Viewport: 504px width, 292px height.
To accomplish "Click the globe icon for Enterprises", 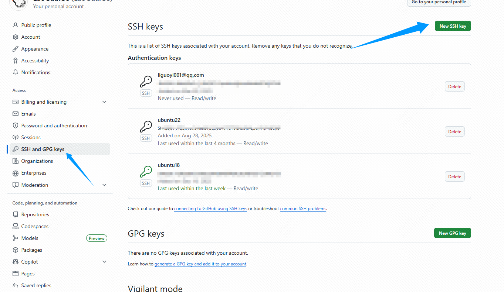I will (16, 173).
